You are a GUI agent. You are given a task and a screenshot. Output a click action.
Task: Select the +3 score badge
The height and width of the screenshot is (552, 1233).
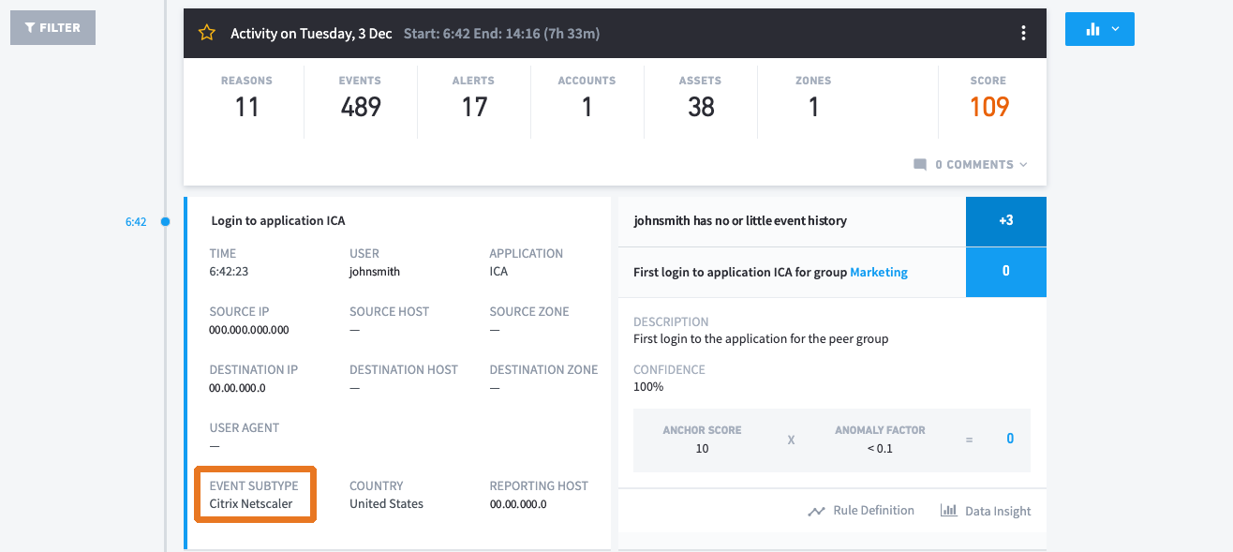coord(1005,221)
